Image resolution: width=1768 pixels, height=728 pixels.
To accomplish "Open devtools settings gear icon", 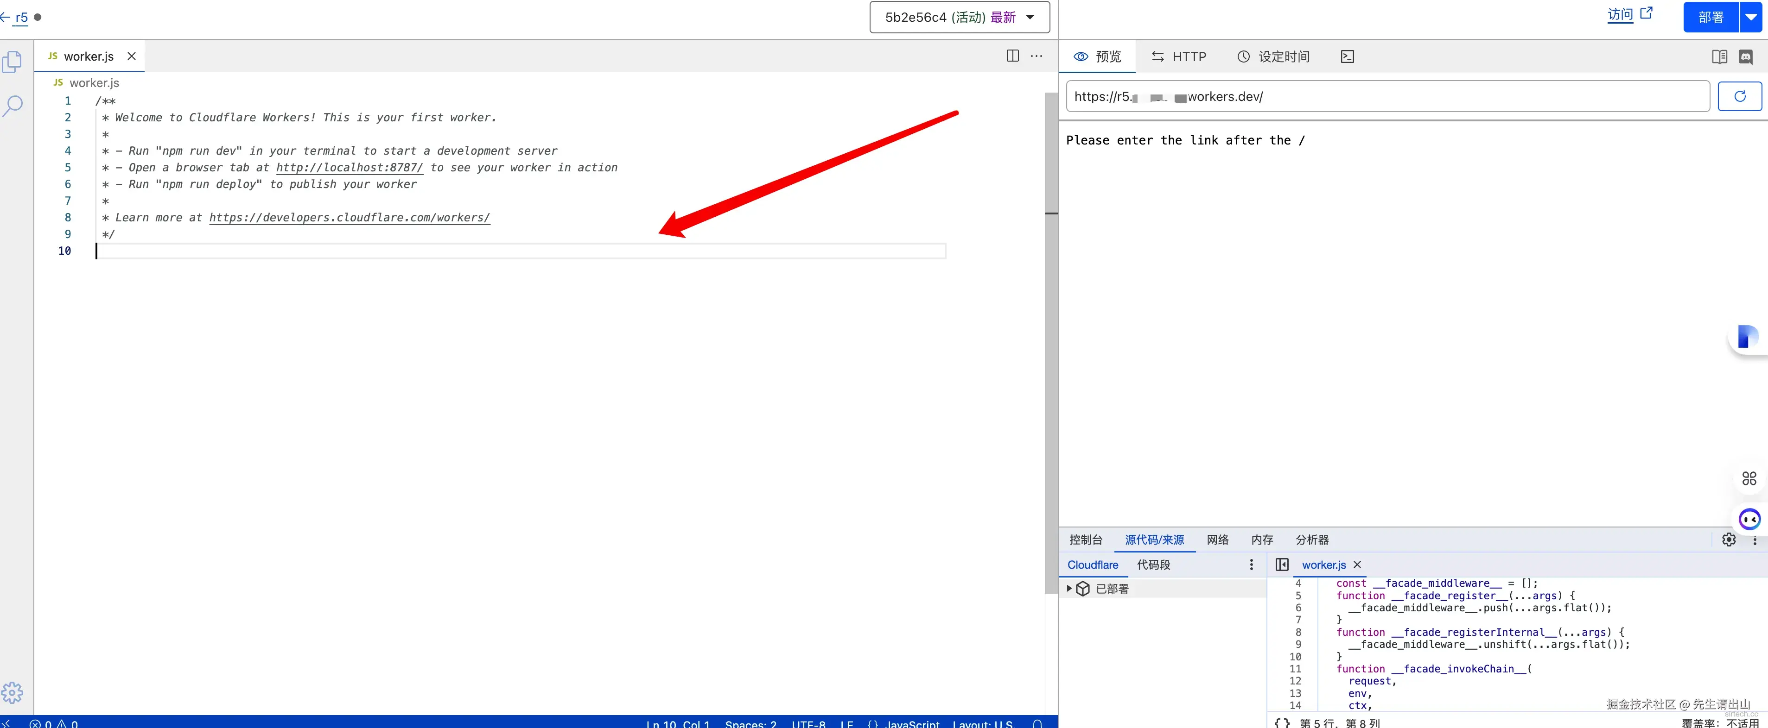I will click(x=1729, y=540).
